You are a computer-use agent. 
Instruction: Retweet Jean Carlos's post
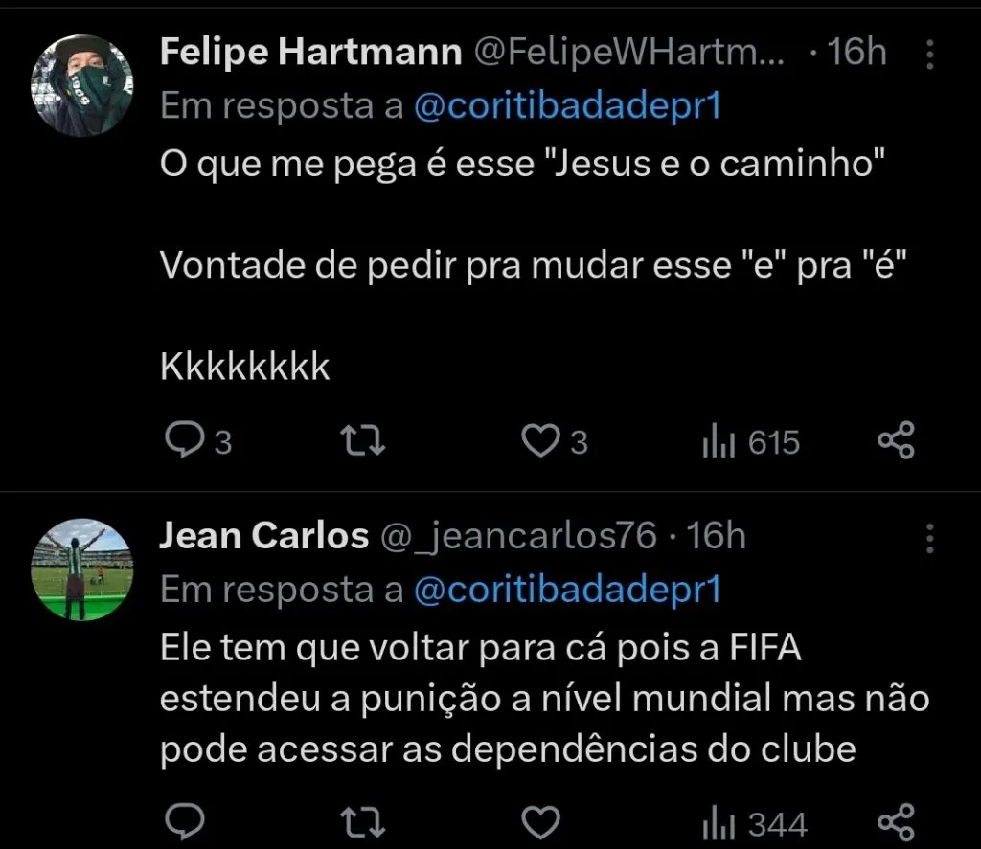pos(364,823)
